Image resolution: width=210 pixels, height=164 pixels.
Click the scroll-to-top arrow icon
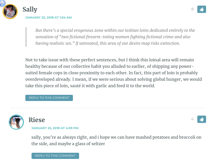click(3, 3)
